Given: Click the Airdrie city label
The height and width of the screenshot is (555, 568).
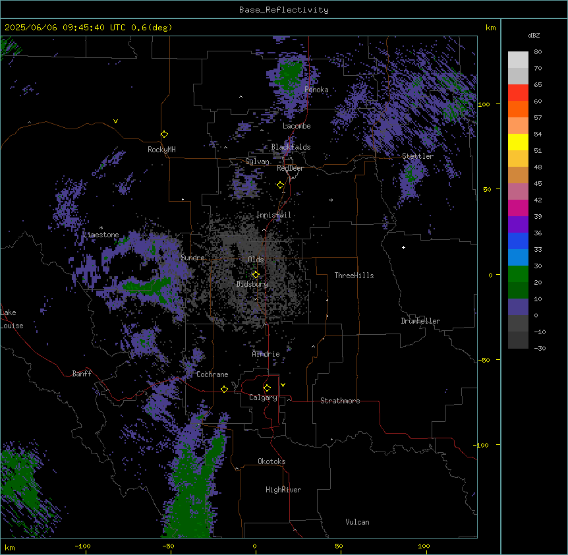Looking at the screenshot, I should pos(266,354).
